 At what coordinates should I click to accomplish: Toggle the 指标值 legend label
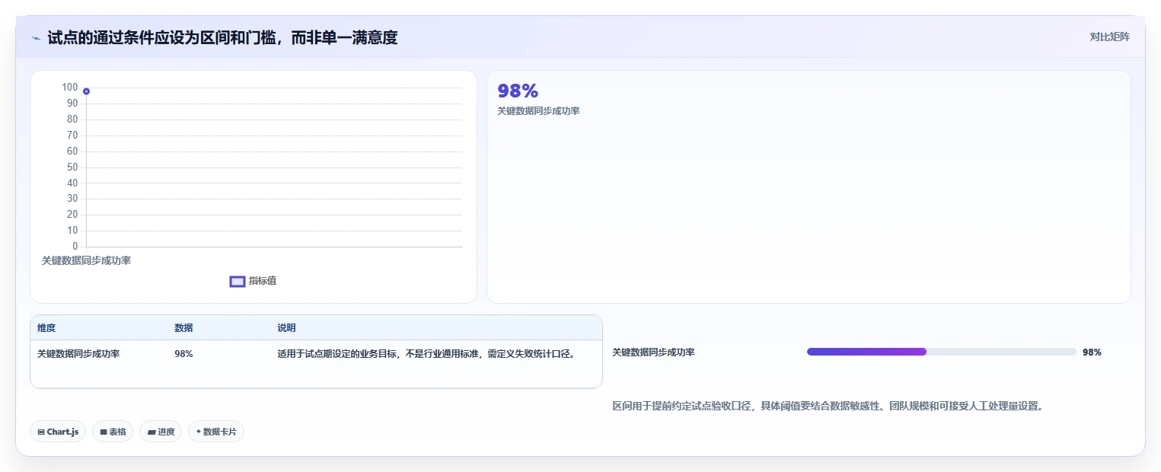[x=263, y=281]
